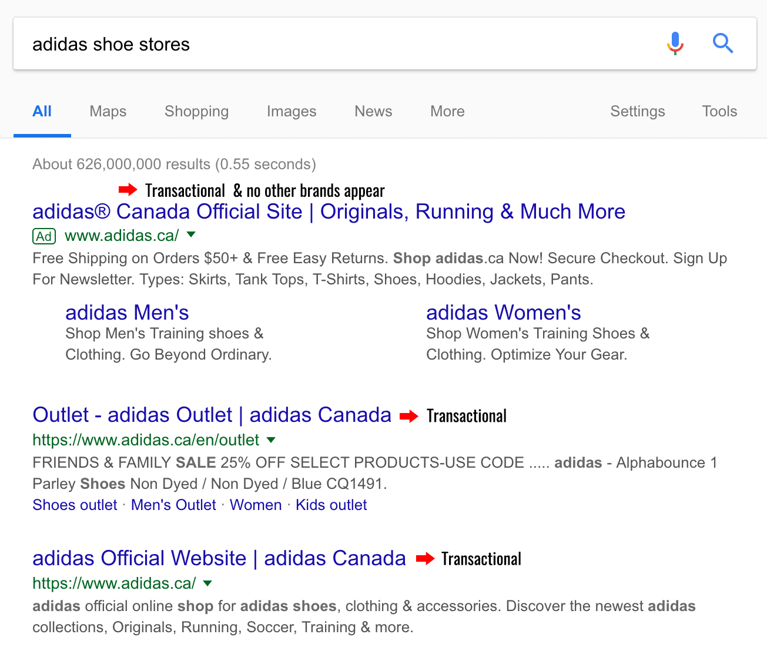Viewport: 767px width, 661px height.
Task: Open the News tab
Action: (x=373, y=111)
